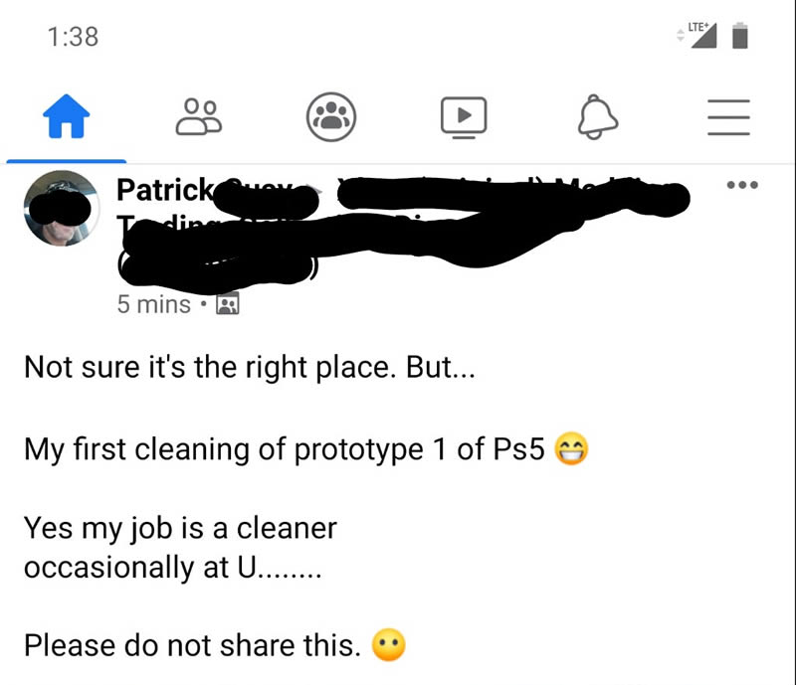The image size is (796, 685).
Task: Tap the battery status icon
Action: point(739,37)
